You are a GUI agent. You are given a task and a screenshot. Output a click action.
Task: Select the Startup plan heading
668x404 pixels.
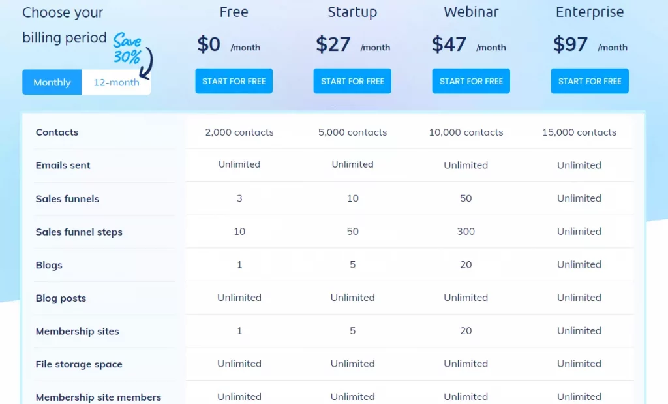coord(352,12)
